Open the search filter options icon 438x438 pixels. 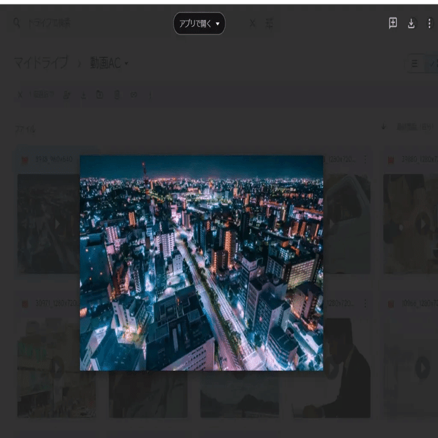(269, 24)
